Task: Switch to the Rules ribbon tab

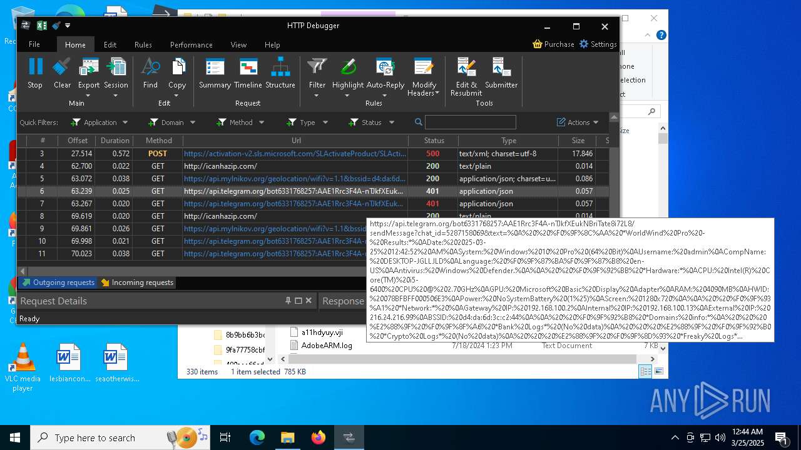Action: coord(143,44)
